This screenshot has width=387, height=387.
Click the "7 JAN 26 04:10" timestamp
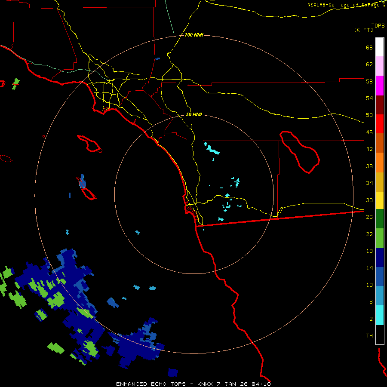(244, 384)
